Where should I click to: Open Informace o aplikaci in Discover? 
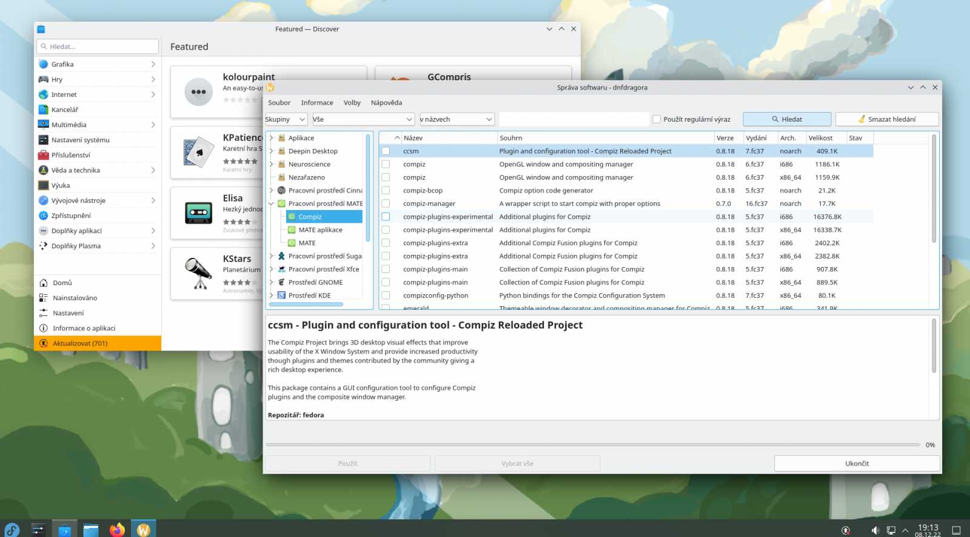[x=97, y=328]
